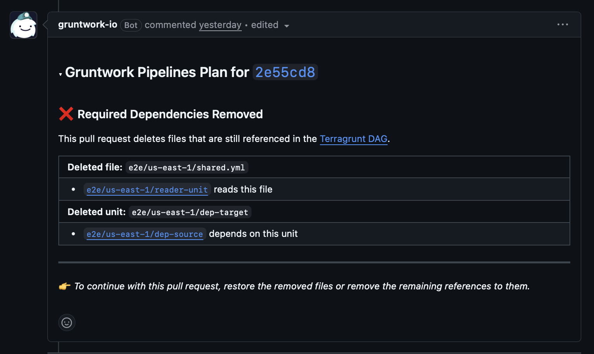The width and height of the screenshot is (594, 354).
Task: Click the red X error icon
Action: click(66, 114)
